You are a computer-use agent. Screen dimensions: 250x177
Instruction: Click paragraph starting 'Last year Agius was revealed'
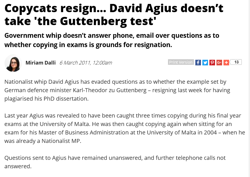(125, 128)
